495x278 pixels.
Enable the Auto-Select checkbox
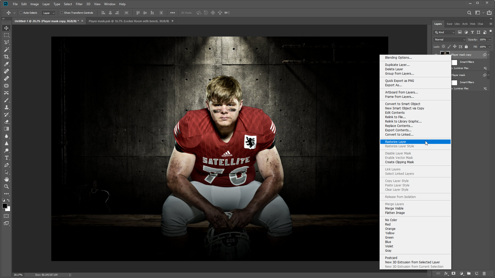click(21, 13)
